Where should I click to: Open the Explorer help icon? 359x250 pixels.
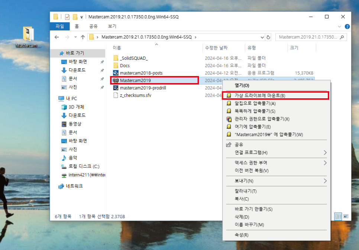click(x=347, y=26)
